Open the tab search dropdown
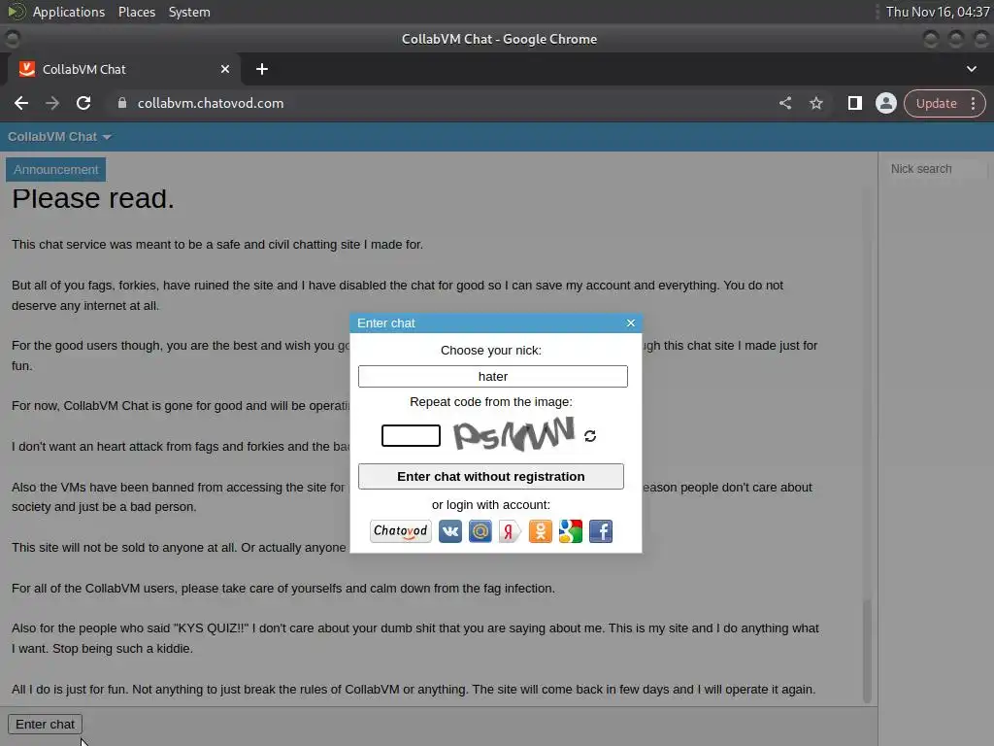994x746 pixels. point(971,69)
